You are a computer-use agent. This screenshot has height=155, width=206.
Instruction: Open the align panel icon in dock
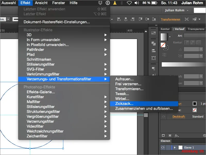[x=153, y=51]
